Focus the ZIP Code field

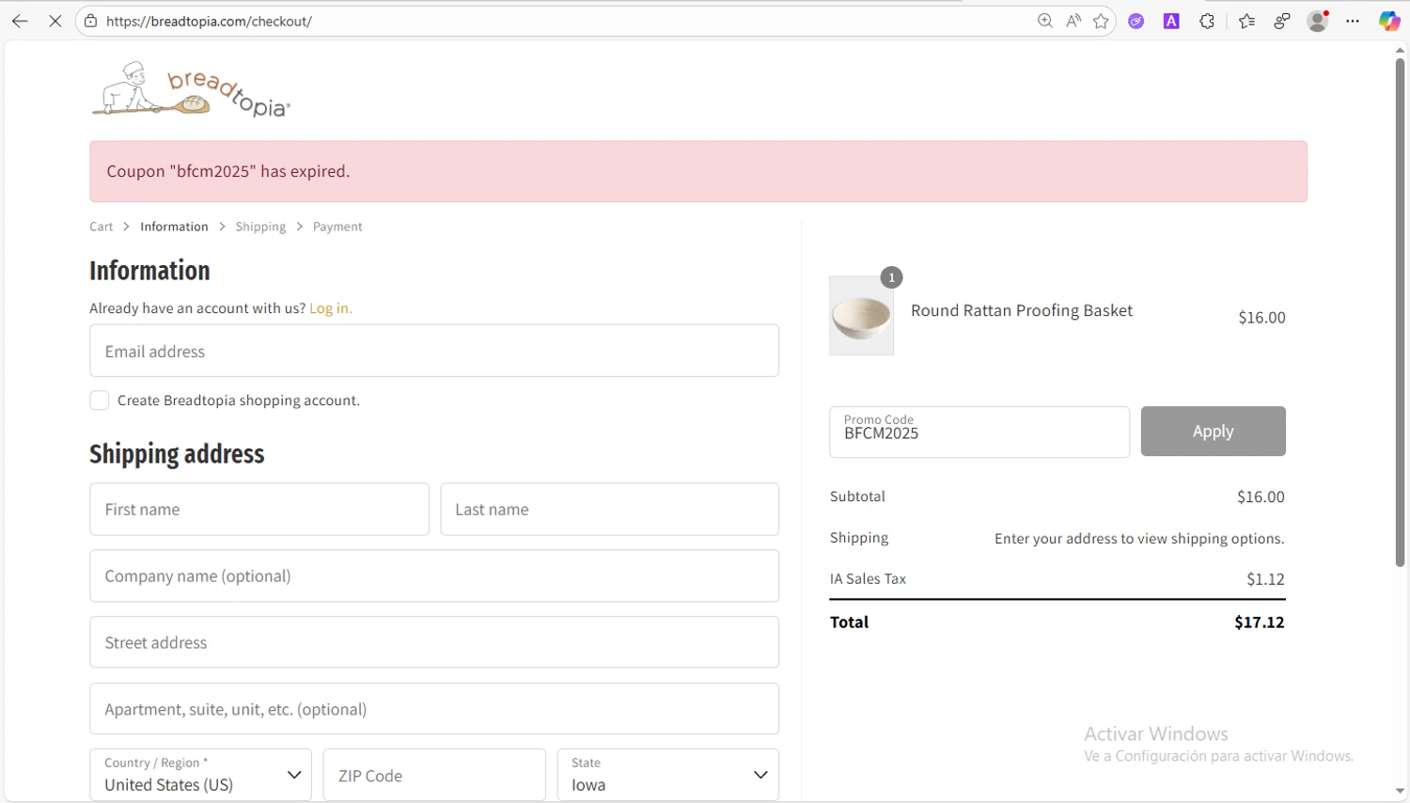tap(434, 775)
